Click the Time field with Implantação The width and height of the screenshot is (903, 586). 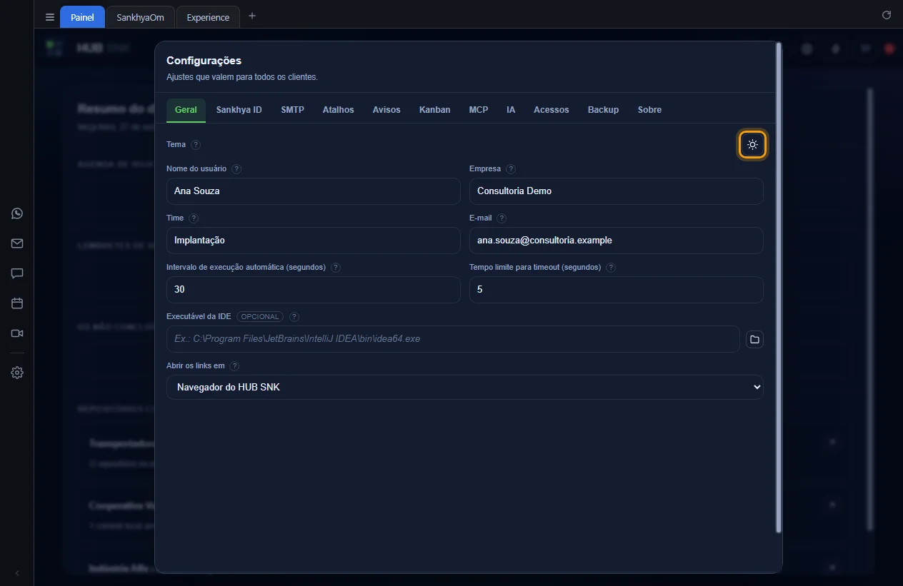click(314, 241)
